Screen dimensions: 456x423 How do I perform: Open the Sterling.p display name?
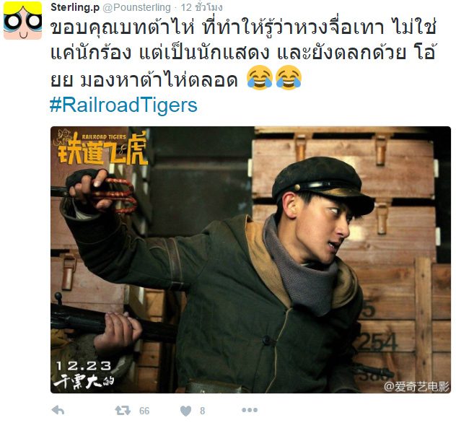pos(75,7)
